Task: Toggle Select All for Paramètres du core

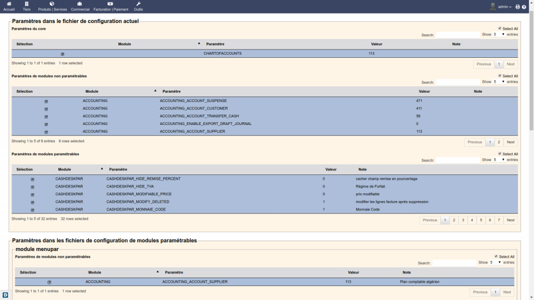Action: [x=500, y=29]
